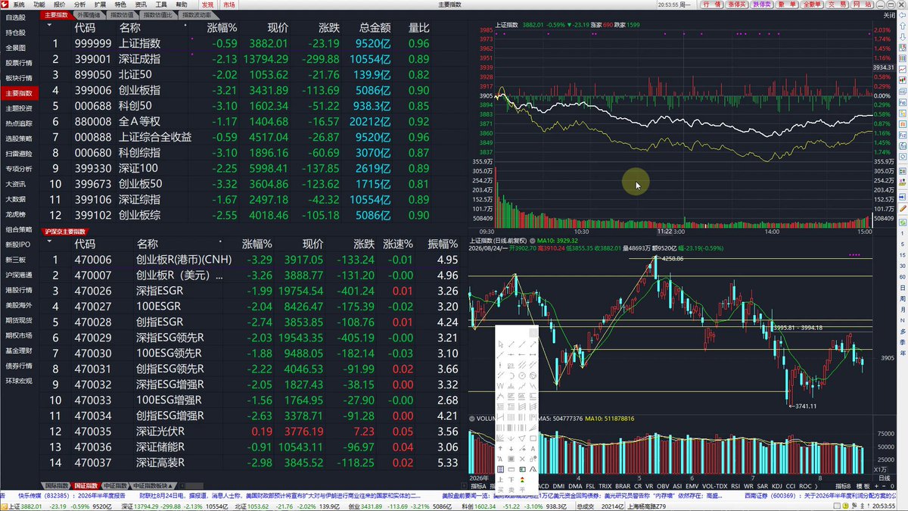The height and width of the screenshot is (511, 908).
Task: Switch to 季 quarterly period in right sidebar
Action: [x=902, y=342]
